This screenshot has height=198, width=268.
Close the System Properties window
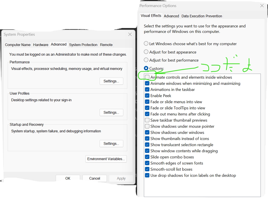click(130, 34)
